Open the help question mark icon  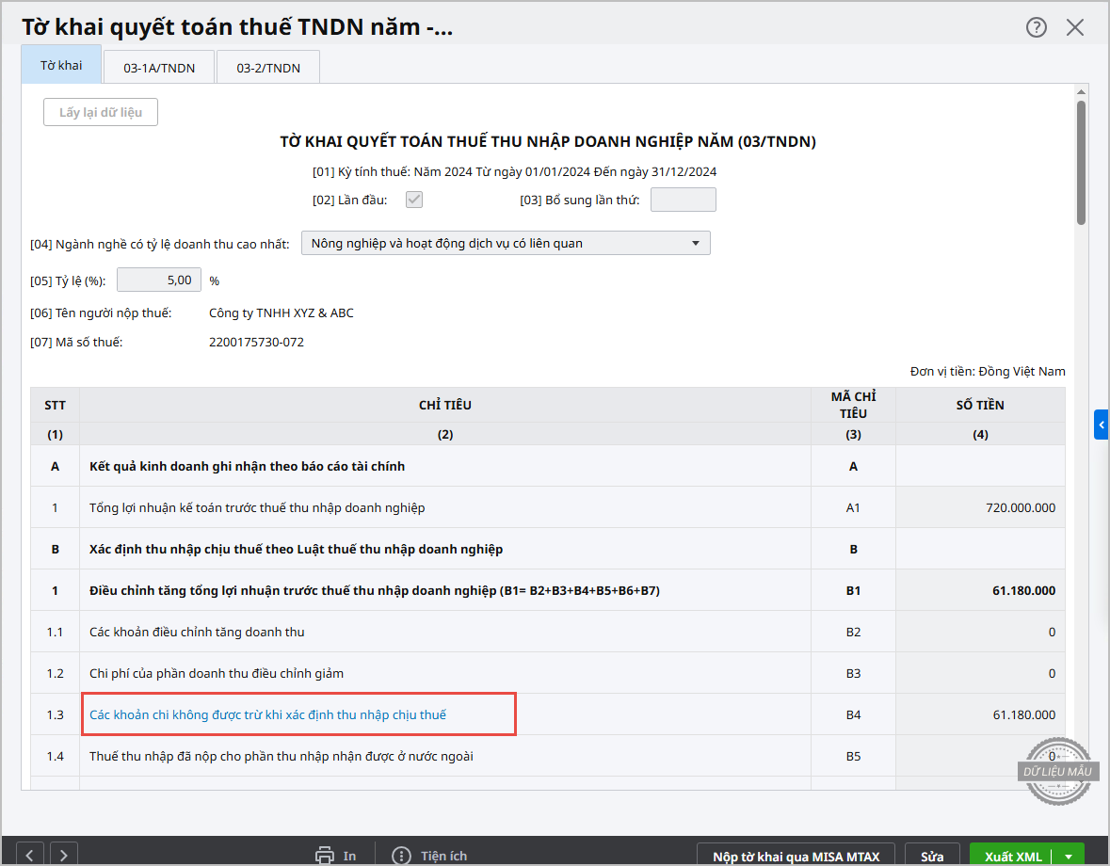point(1036,27)
